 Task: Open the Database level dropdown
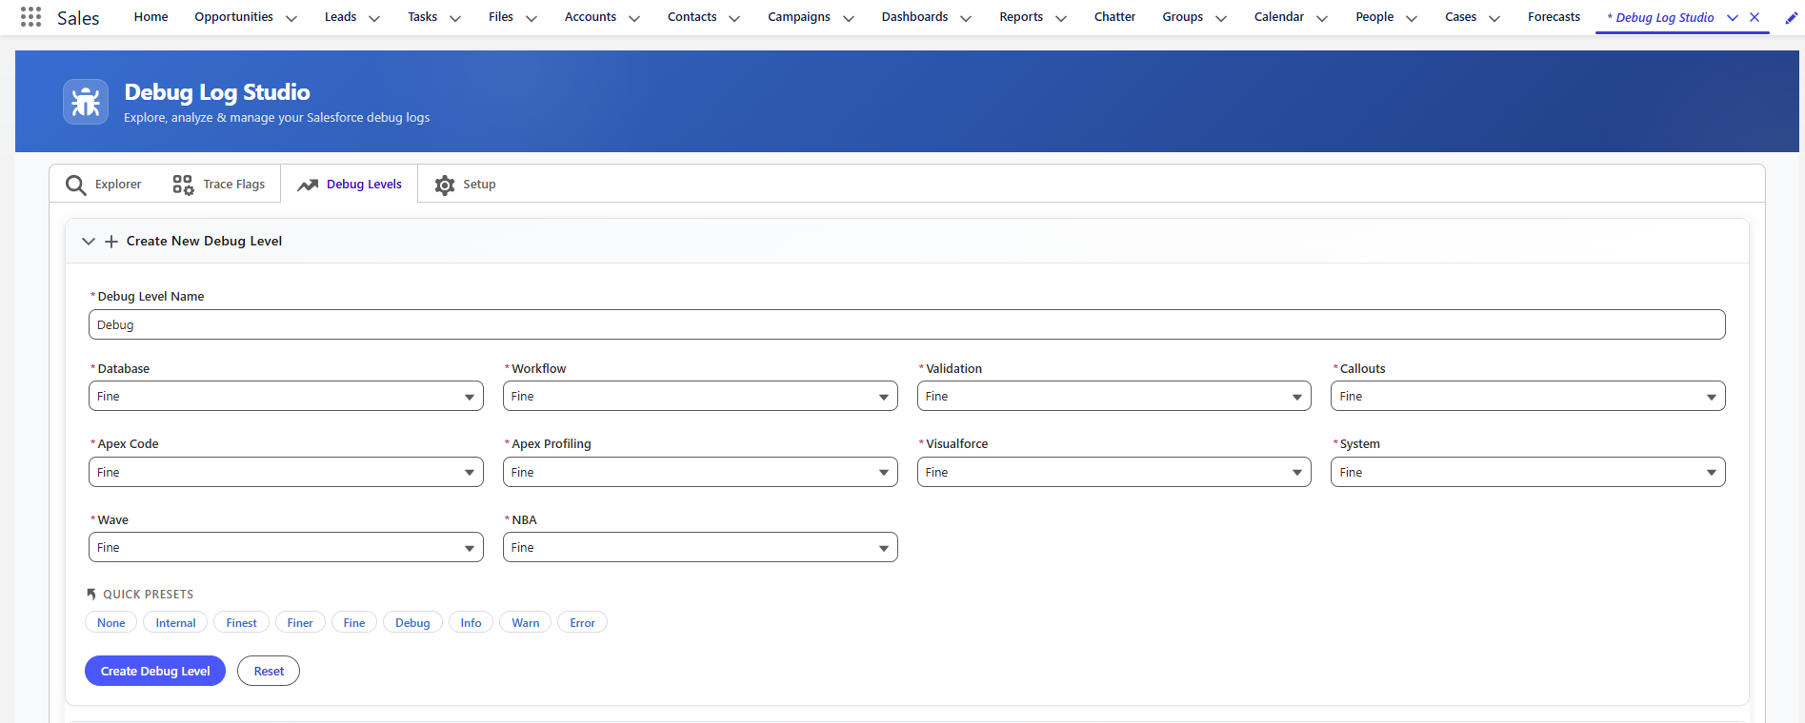286,396
